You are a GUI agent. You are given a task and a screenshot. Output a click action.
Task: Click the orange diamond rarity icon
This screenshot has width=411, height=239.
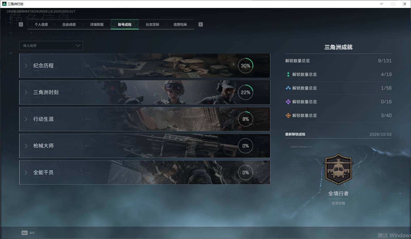pos(288,115)
